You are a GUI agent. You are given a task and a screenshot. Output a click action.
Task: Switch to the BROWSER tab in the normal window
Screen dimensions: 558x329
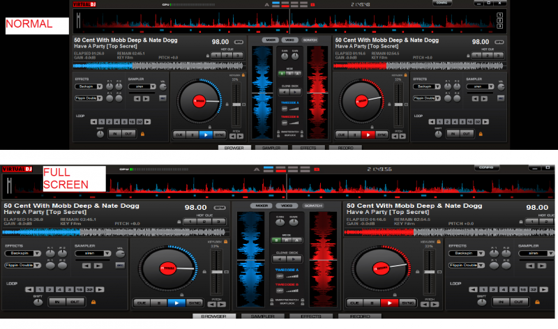click(x=234, y=148)
